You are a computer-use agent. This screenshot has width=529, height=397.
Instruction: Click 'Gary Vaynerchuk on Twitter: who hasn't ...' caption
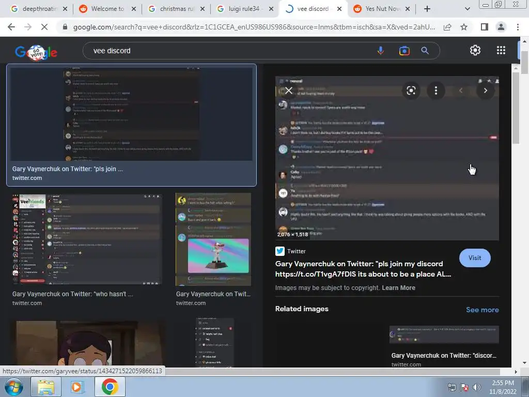(x=72, y=294)
